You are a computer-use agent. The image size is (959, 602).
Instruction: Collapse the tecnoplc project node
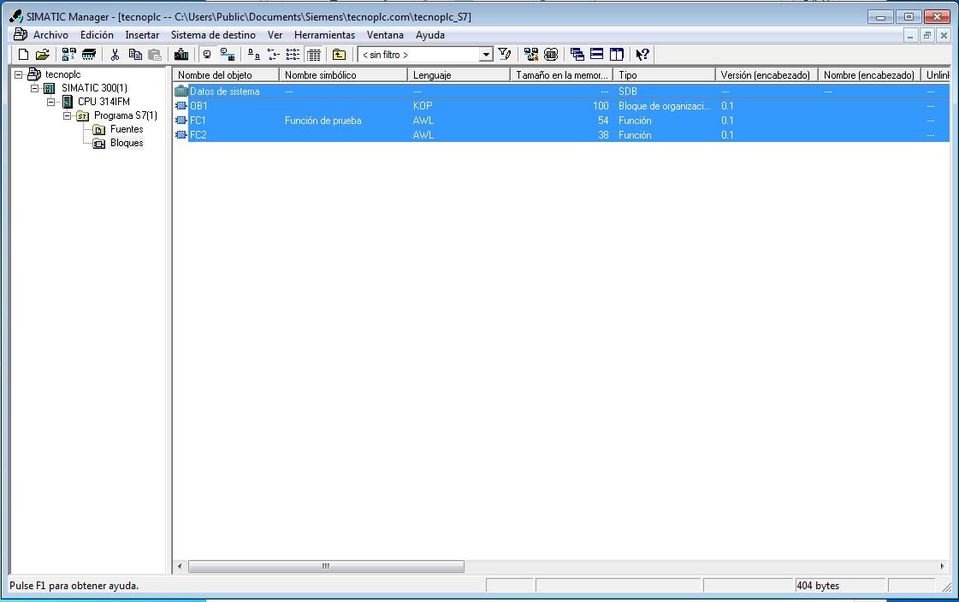pyautogui.click(x=18, y=74)
